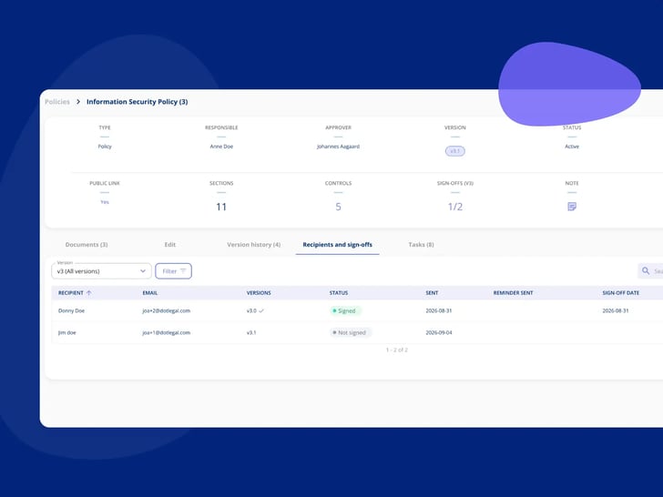Screen dimensions: 663x497
Task: Open the note icon under NOTE
Action: point(572,207)
